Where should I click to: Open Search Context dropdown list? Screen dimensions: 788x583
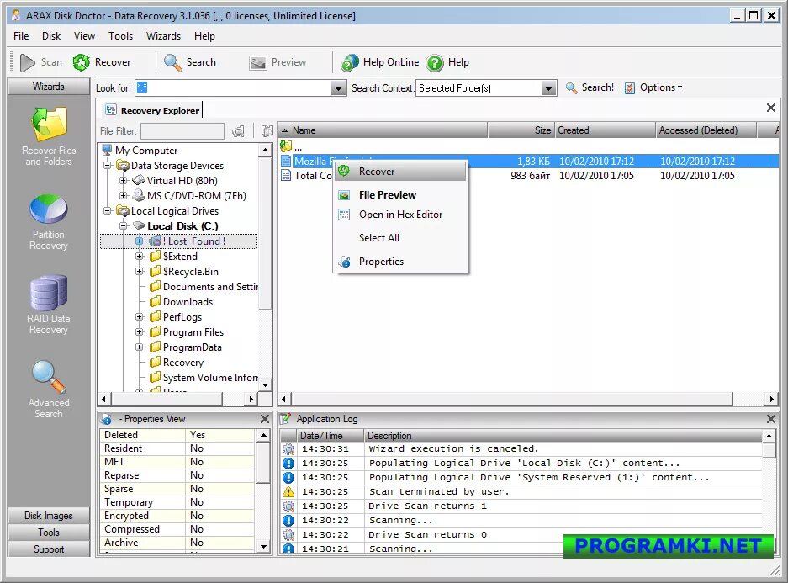point(549,88)
